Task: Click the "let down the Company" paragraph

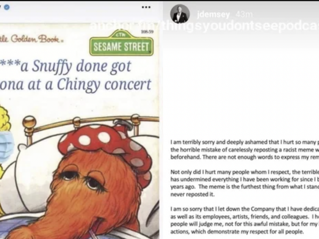Action: pyautogui.click(x=245, y=220)
